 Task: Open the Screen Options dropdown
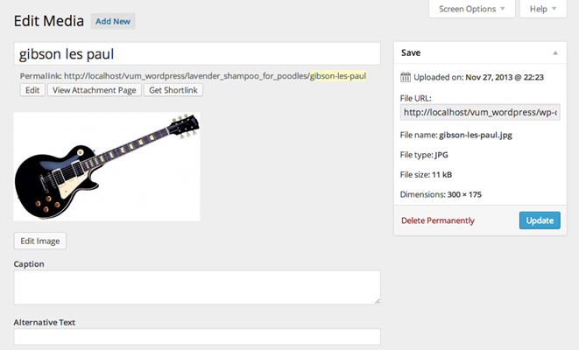471,9
